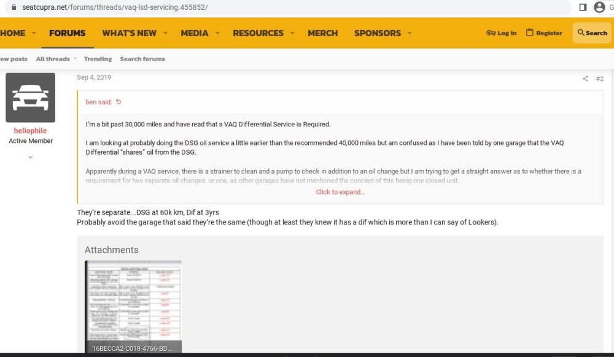Click the Register clipboard icon

tap(529, 33)
